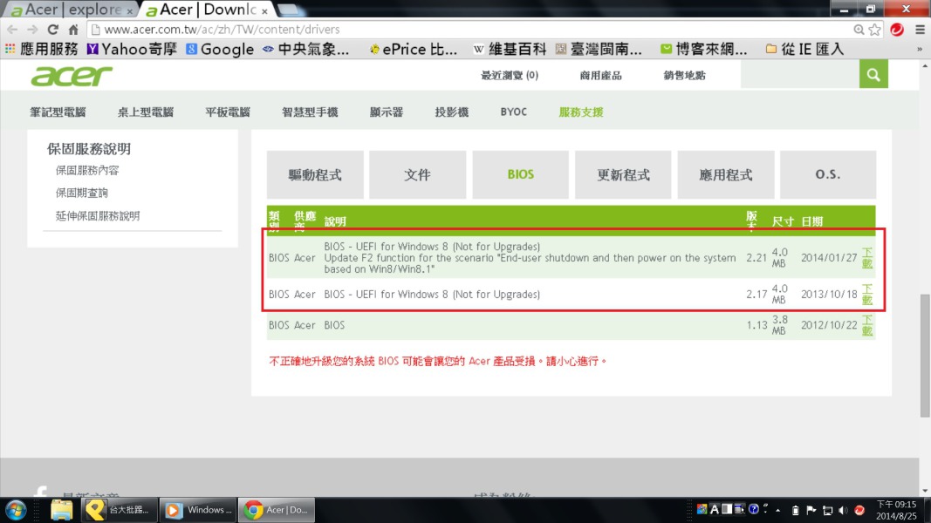Open a new browser tab
The height and width of the screenshot is (523, 931).
[x=290, y=10]
